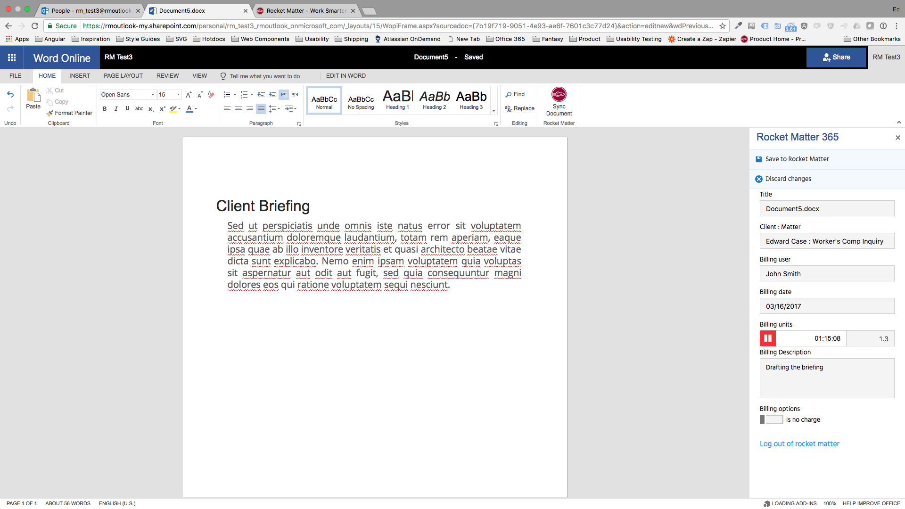The height and width of the screenshot is (509, 905).
Task: Toggle Justify paragraph alignment
Action: tap(261, 109)
